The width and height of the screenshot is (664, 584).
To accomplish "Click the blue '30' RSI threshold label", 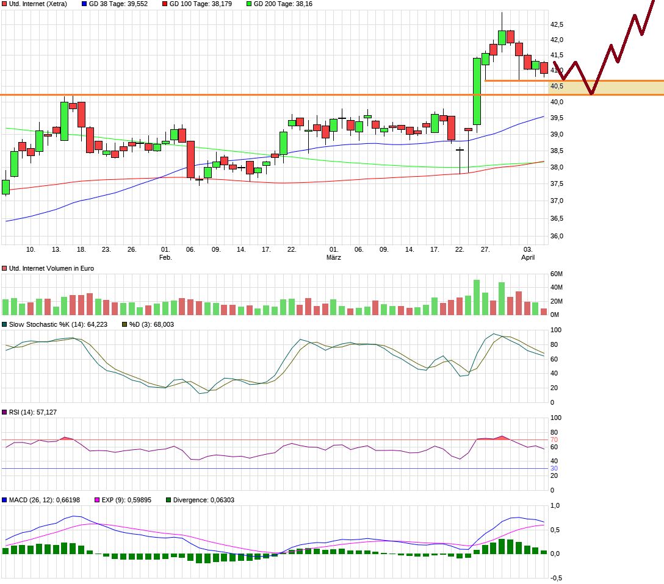I will pyautogui.click(x=554, y=469).
